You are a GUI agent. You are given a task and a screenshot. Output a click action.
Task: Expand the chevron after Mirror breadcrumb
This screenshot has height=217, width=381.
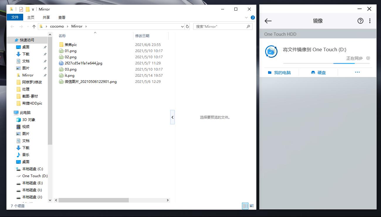(86, 26)
